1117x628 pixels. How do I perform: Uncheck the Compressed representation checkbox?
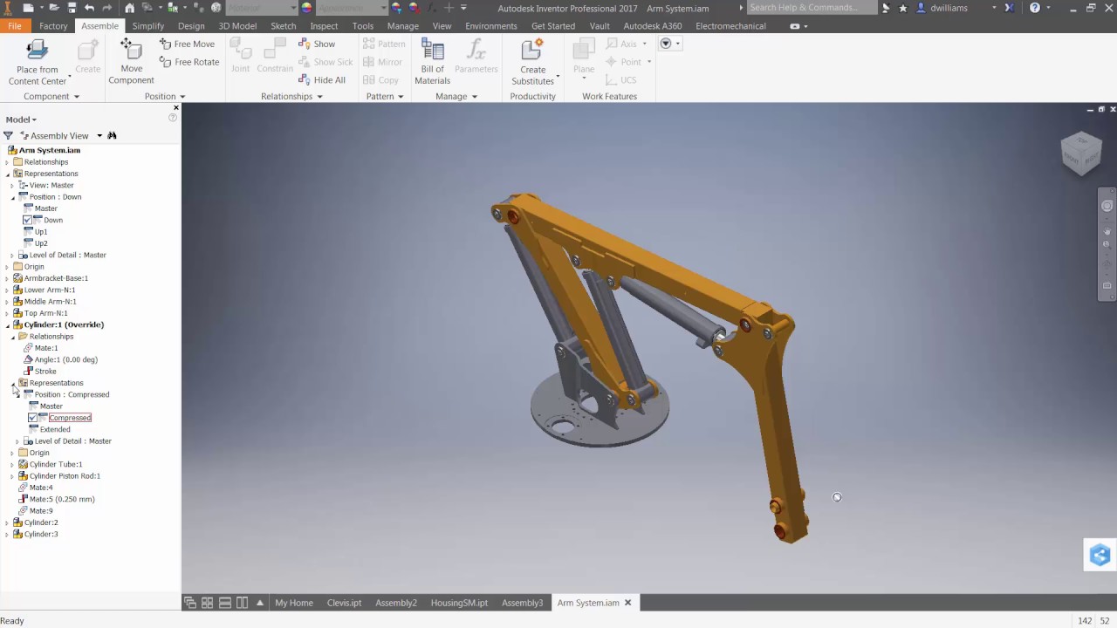32,418
